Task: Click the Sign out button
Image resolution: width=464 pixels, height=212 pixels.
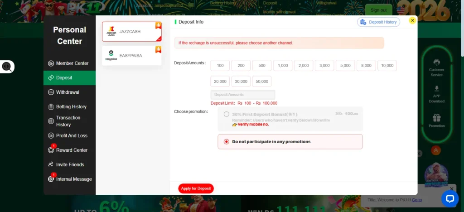Action: tap(378, 10)
